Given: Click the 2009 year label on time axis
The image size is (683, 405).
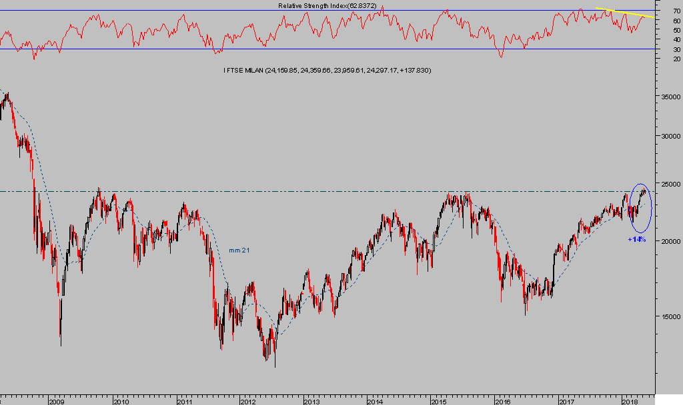Looking at the screenshot, I should (x=56, y=401).
